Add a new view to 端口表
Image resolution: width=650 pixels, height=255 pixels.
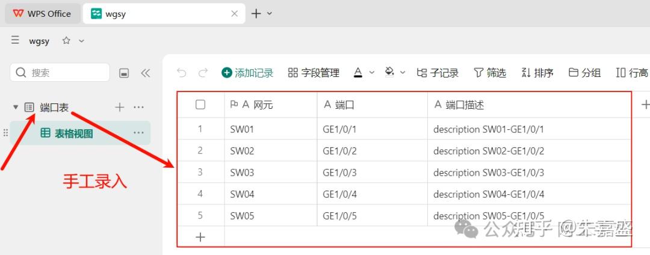click(x=120, y=107)
